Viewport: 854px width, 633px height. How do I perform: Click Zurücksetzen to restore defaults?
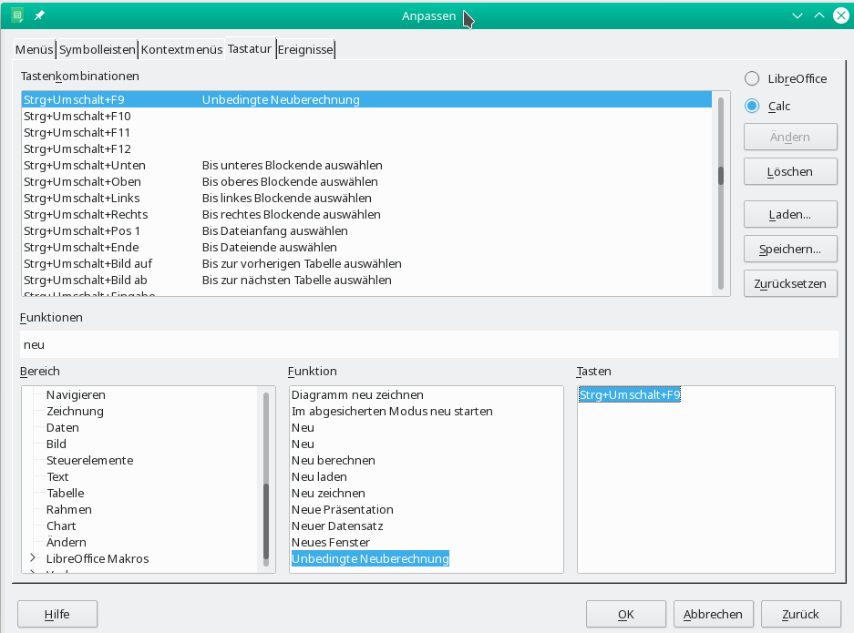[x=790, y=284]
